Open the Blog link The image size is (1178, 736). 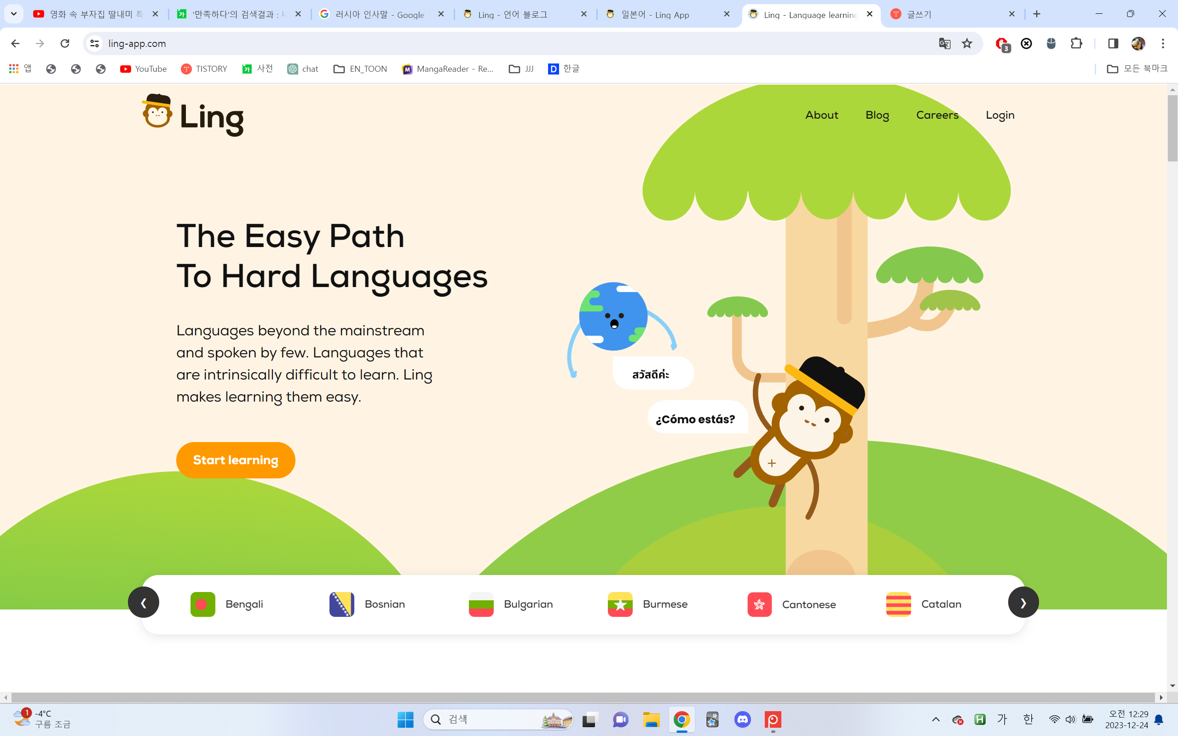[877, 115]
